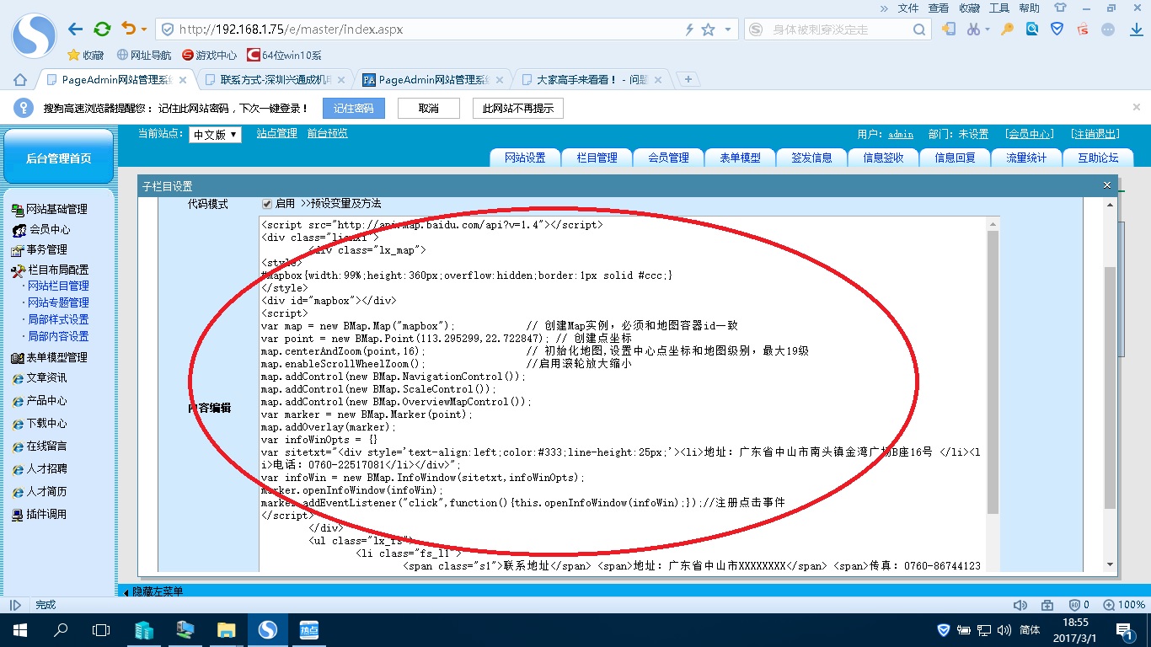Toggle the 启用 code mode checkbox

click(267, 204)
